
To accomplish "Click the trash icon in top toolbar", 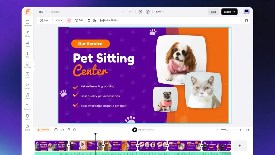I will coord(246,20).
